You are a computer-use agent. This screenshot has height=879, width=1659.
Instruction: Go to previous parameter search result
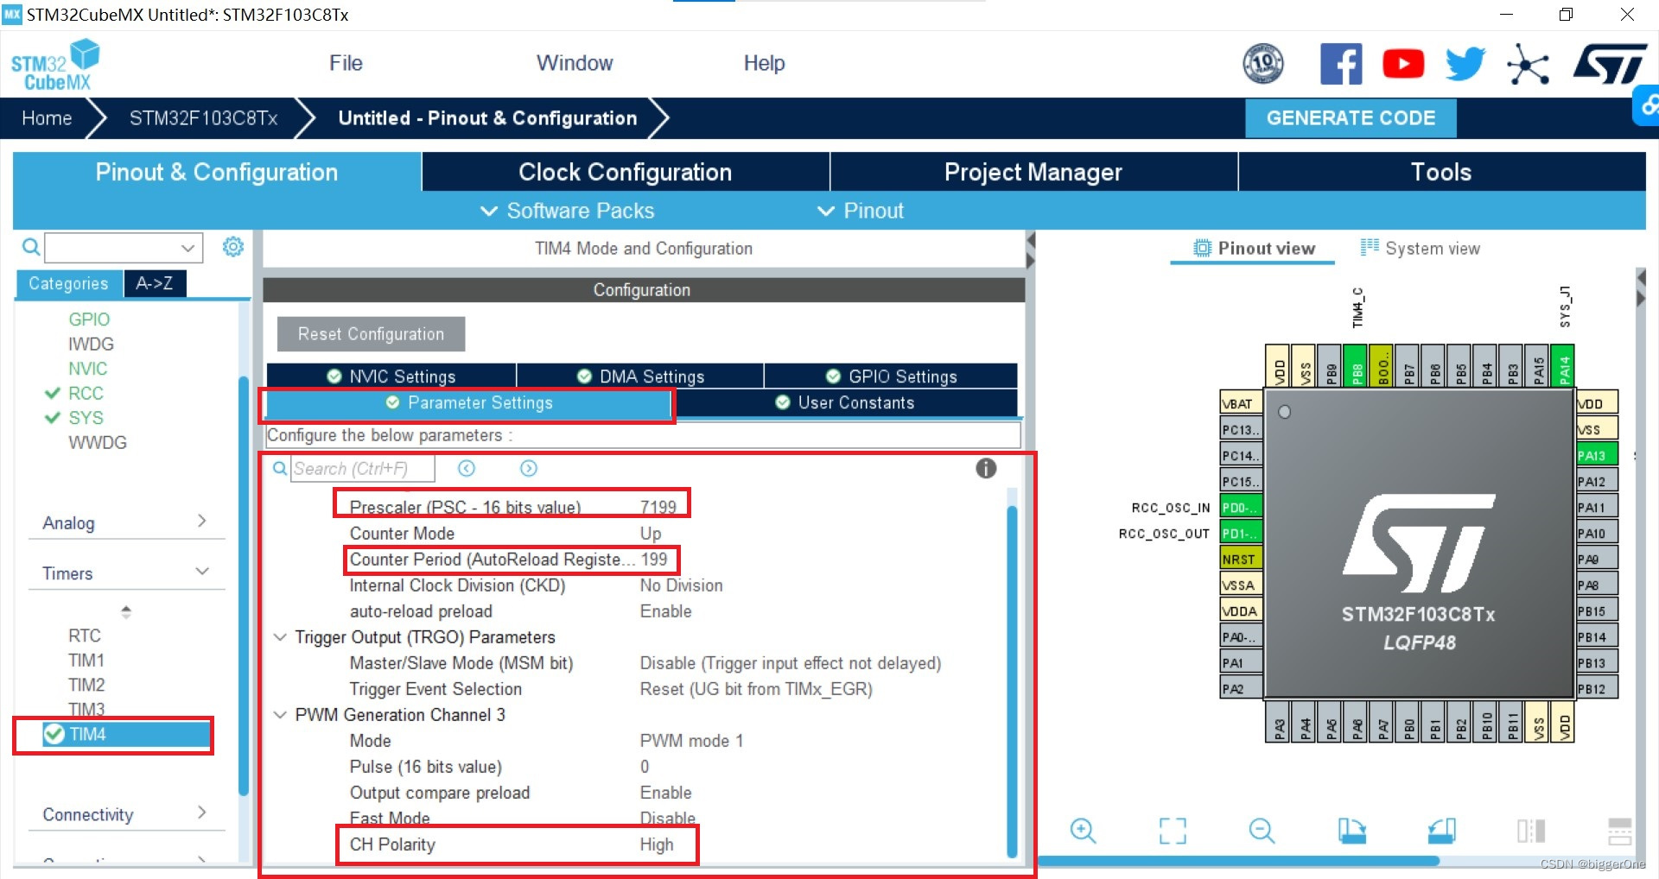click(x=467, y=468)
